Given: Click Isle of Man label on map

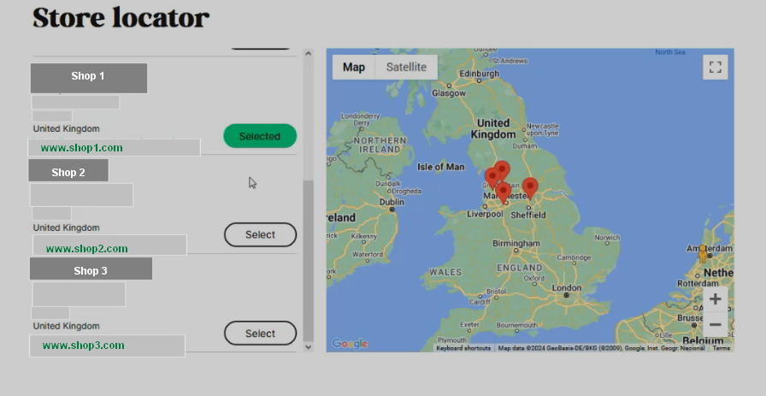Looking at the screenshot, I should point(440,167).
